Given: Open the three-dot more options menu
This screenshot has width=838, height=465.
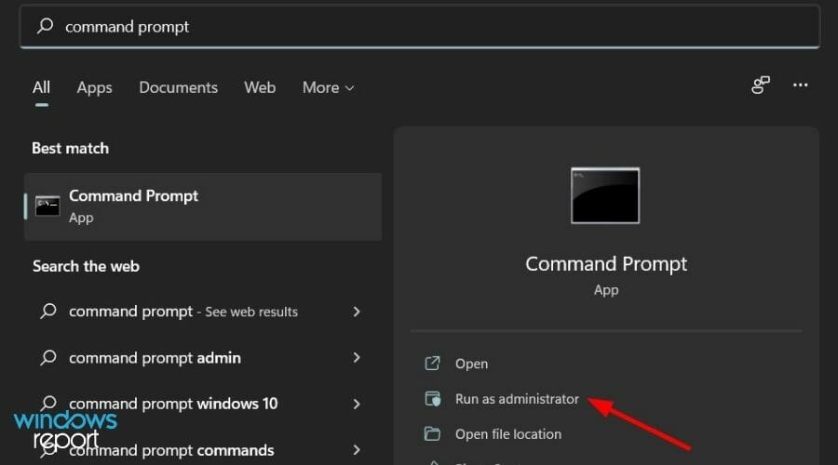Looking at the screenshot, I should click(x=800, y=86).
